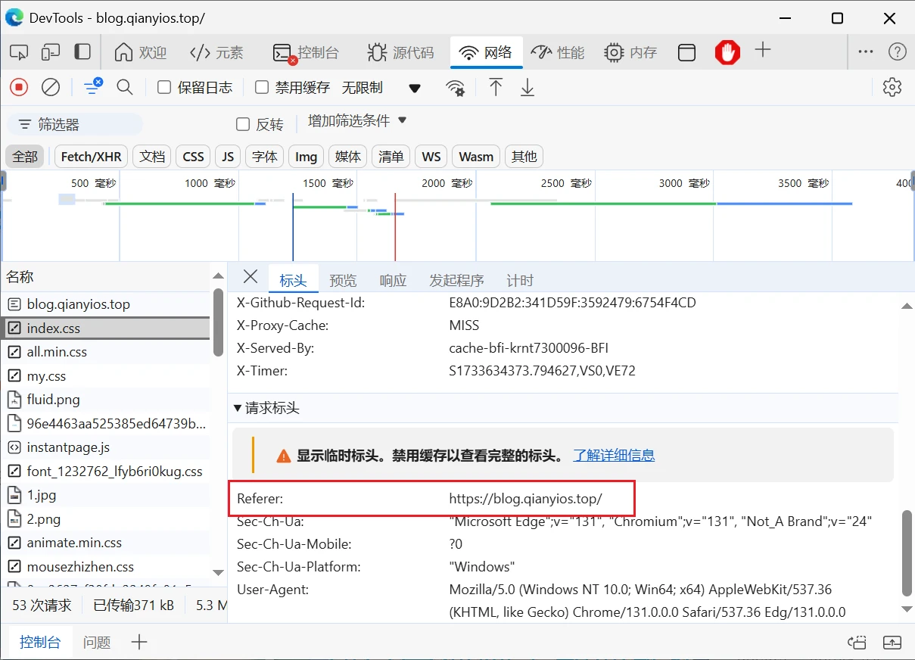This screenshot has height=660, width=915.
Task: Toggle the 反转 filter checkbox
Action: 243,124
